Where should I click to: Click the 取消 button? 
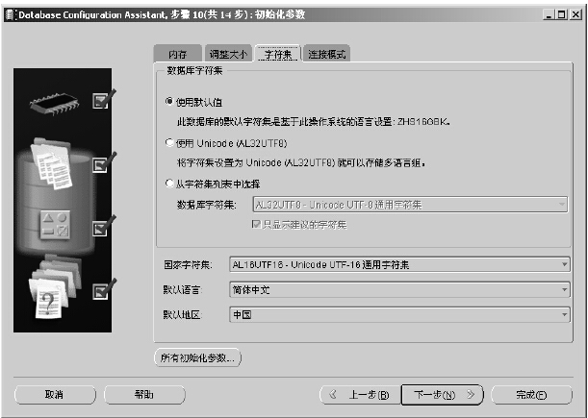pos(55,395)
